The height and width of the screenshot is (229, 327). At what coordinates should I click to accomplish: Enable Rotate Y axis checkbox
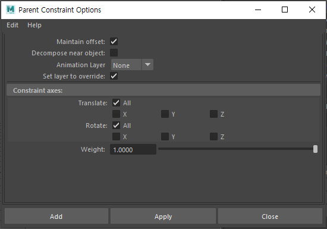165,137
